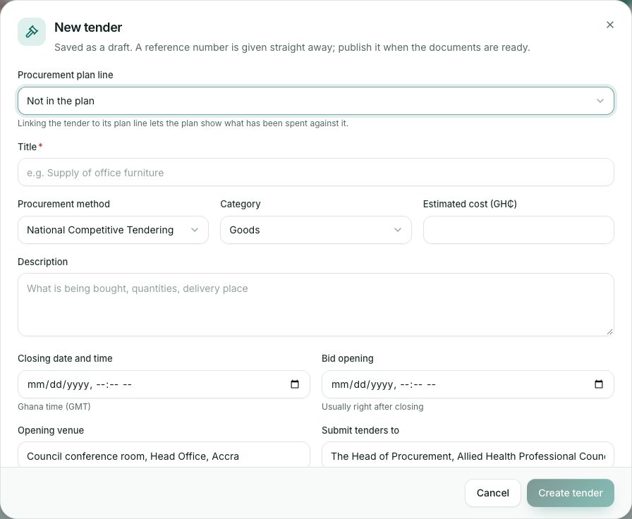Click the Create tender button
This screenshot has width=632, height=519.
click(x=571, y=493)
